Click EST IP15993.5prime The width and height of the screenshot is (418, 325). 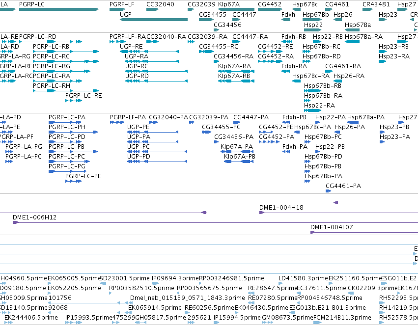[x=88, y=318]
